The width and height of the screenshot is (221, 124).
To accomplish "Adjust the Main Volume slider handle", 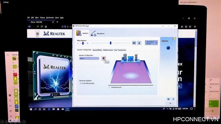I will pyautogui.click(x=111, y=43).
